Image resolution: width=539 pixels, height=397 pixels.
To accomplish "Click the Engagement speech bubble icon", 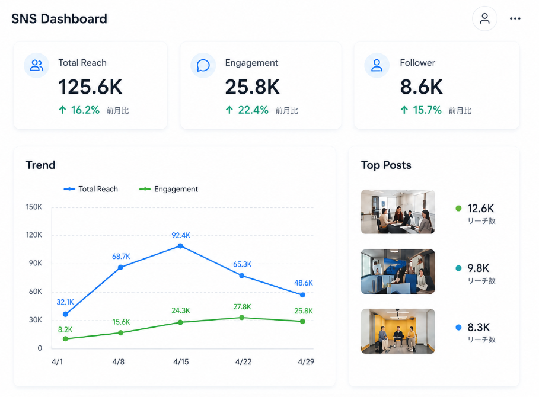I will [x=203, y=65].
